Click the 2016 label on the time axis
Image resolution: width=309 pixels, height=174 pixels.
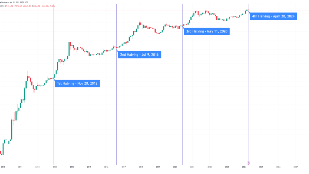click(106, 167)
